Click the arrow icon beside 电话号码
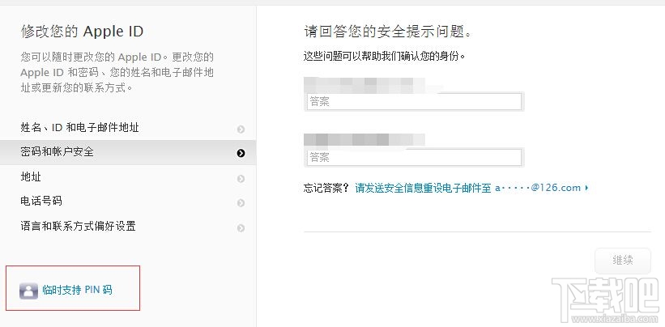 [241, 202]
